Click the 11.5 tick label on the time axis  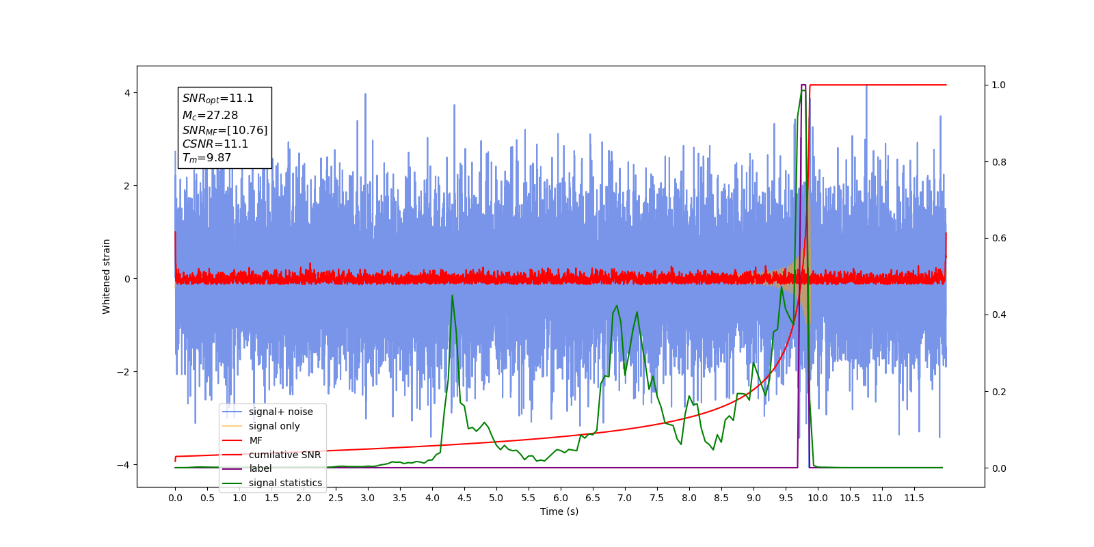coord(914,498)
